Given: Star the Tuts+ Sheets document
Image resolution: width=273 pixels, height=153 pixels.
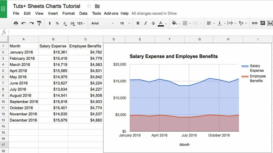Looking at the screenshot, I should pos(89,6).
